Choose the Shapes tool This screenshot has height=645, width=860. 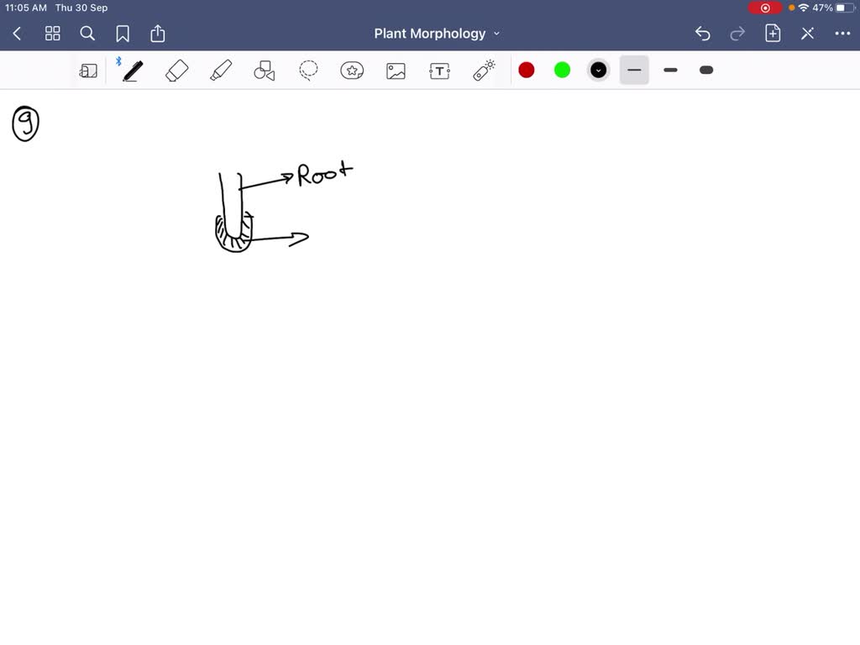[265, 71]
